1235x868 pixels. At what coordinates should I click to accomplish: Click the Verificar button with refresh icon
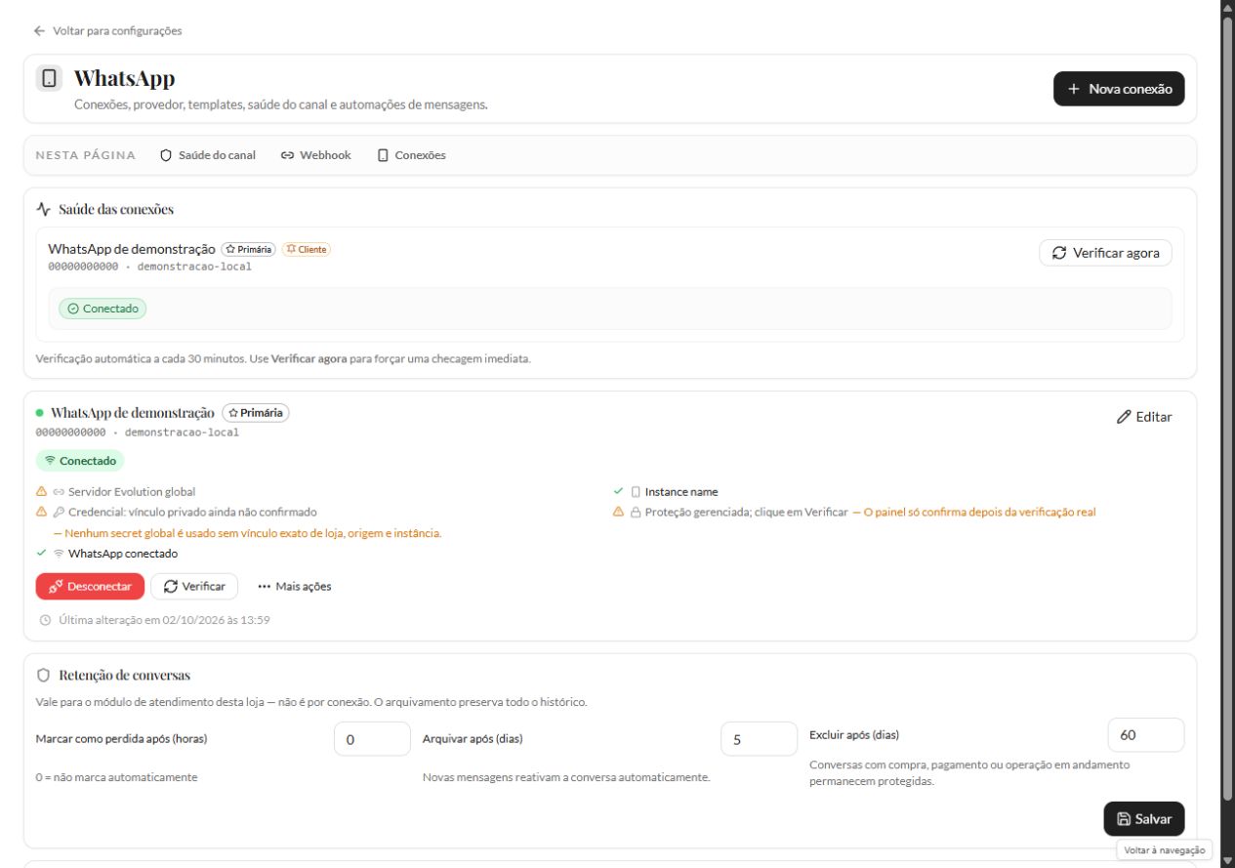coord(194,586)
